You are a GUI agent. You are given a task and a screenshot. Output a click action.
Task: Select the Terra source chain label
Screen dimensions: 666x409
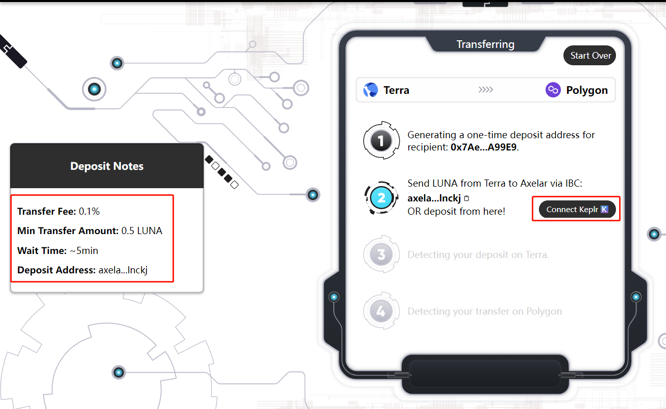(x=397, y=90)
